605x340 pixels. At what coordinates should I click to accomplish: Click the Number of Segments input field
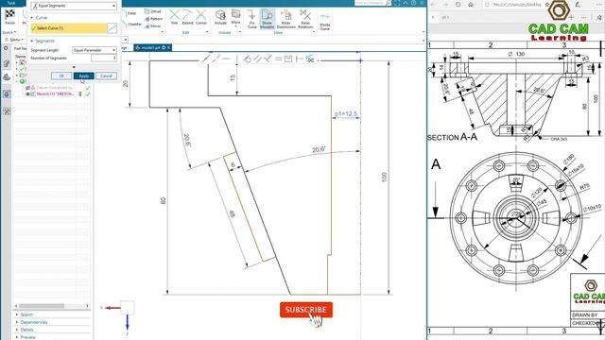click(104, 58)
